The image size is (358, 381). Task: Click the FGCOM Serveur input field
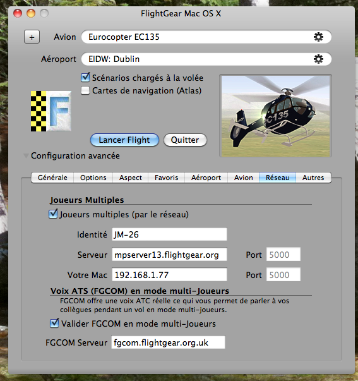168,342
